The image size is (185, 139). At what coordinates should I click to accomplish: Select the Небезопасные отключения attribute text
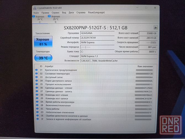(x=60, y=112)
